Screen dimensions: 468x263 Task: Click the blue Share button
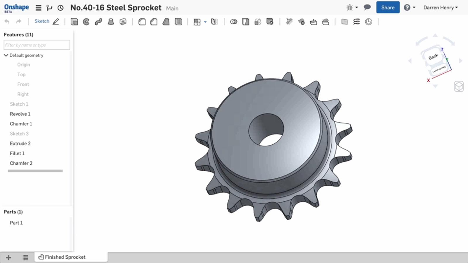[388, 8]
